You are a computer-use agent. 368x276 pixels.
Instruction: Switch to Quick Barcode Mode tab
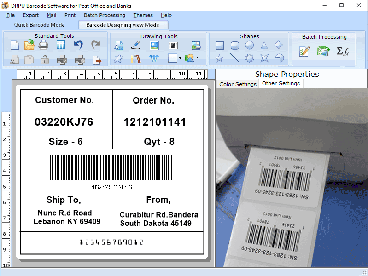click(x=40, y=25)
